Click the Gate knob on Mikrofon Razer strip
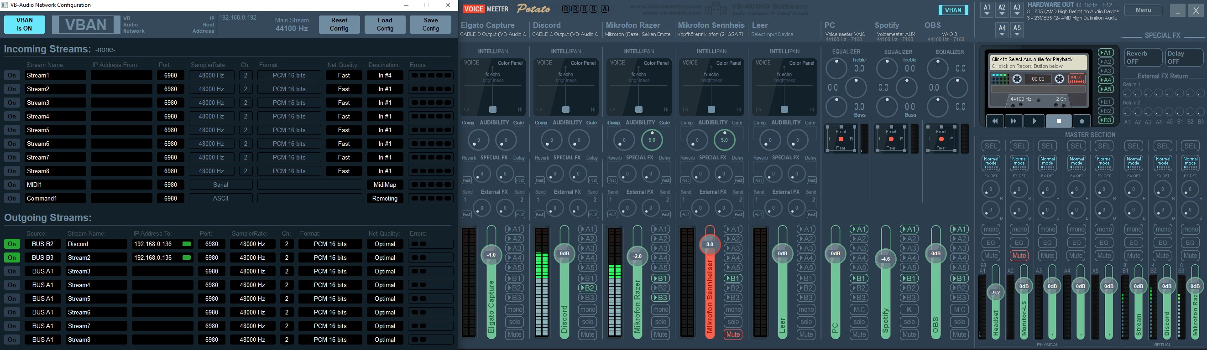The image size is (1207, 350). (x=651, y=139)
